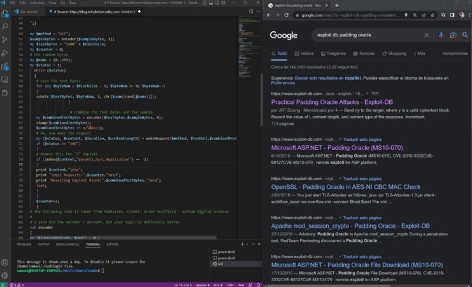Open the Edit menu in VS Code
Viewport: 472px width, 287px height.
(x=22, y=3)
